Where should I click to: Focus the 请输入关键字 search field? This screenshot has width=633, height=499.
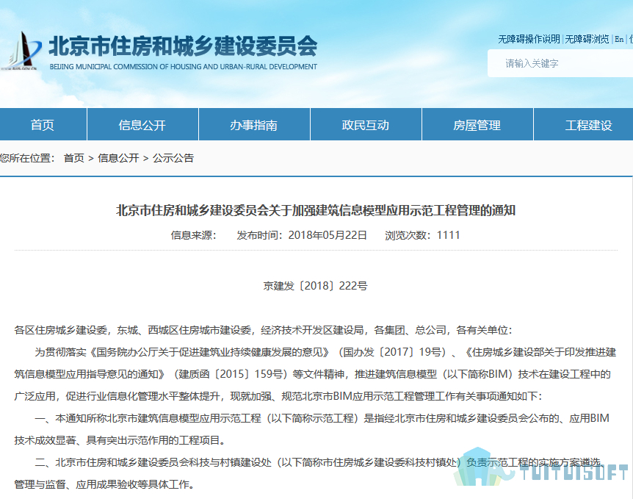560,63
